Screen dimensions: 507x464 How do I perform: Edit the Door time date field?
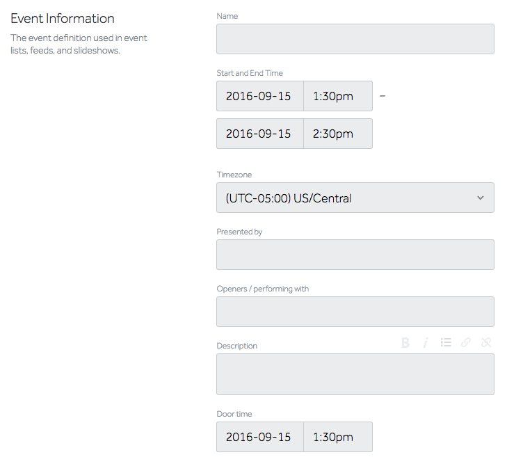click(x=260, y=437)
